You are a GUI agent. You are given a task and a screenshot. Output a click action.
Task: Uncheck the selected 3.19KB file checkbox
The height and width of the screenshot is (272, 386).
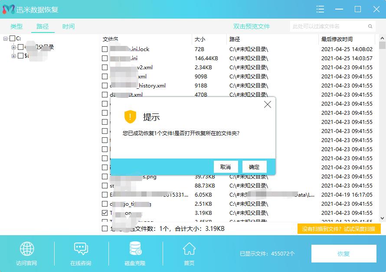click(x=104, y=213)
